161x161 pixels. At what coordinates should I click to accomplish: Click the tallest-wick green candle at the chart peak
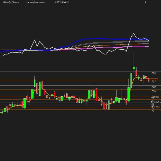[x=134, y=68]
